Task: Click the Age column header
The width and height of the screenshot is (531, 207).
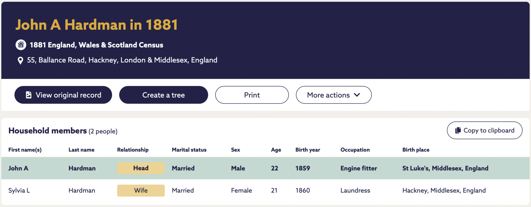Action: [x=276, y=150]
